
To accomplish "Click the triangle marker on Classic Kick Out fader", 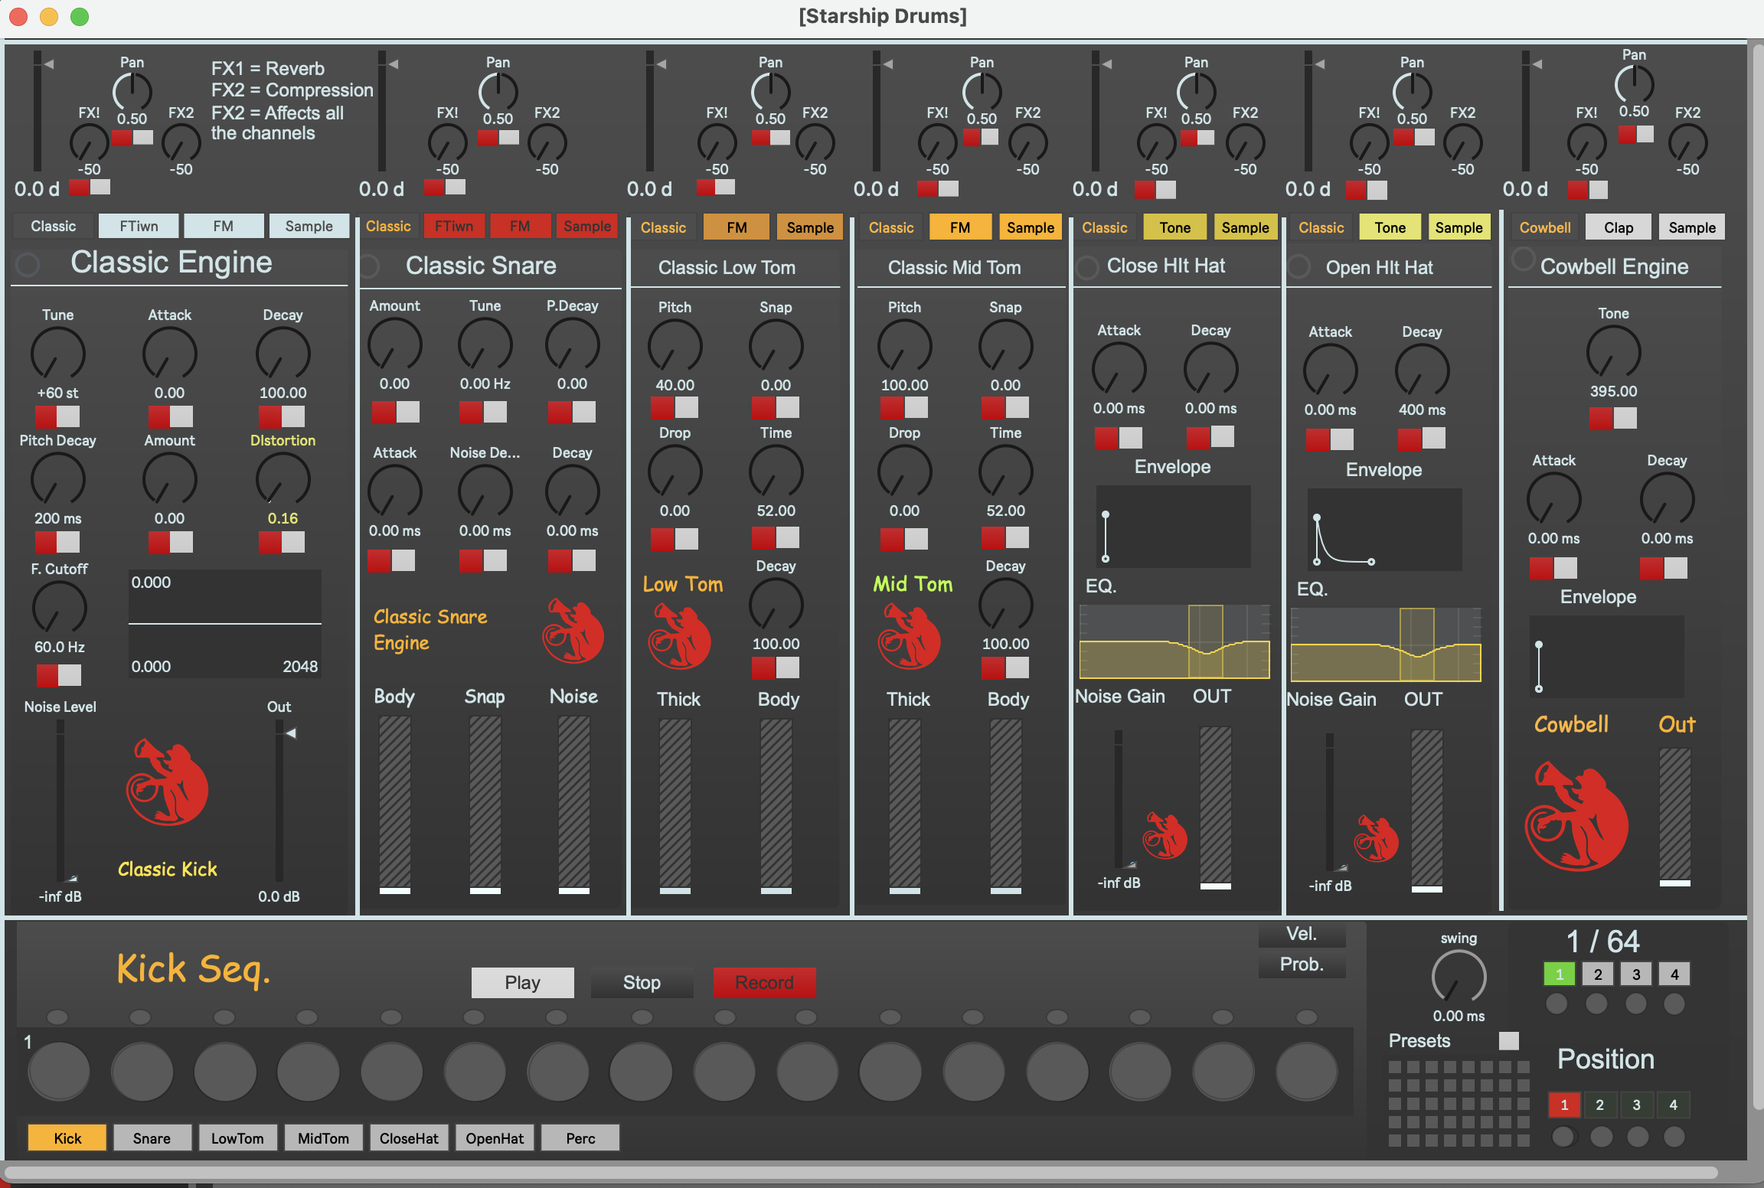I will point(291,733).
